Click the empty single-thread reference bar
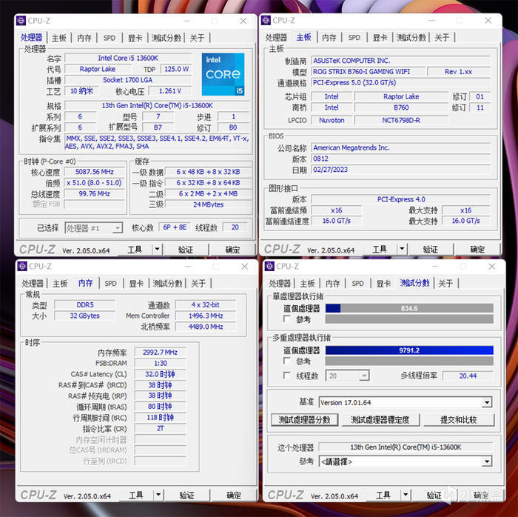This screenshot has width=518, height=517. (409, 319)
